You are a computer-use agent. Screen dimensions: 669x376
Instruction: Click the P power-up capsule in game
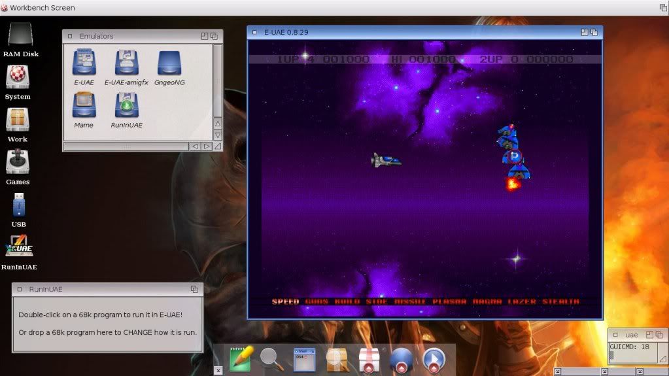point(515,156)
